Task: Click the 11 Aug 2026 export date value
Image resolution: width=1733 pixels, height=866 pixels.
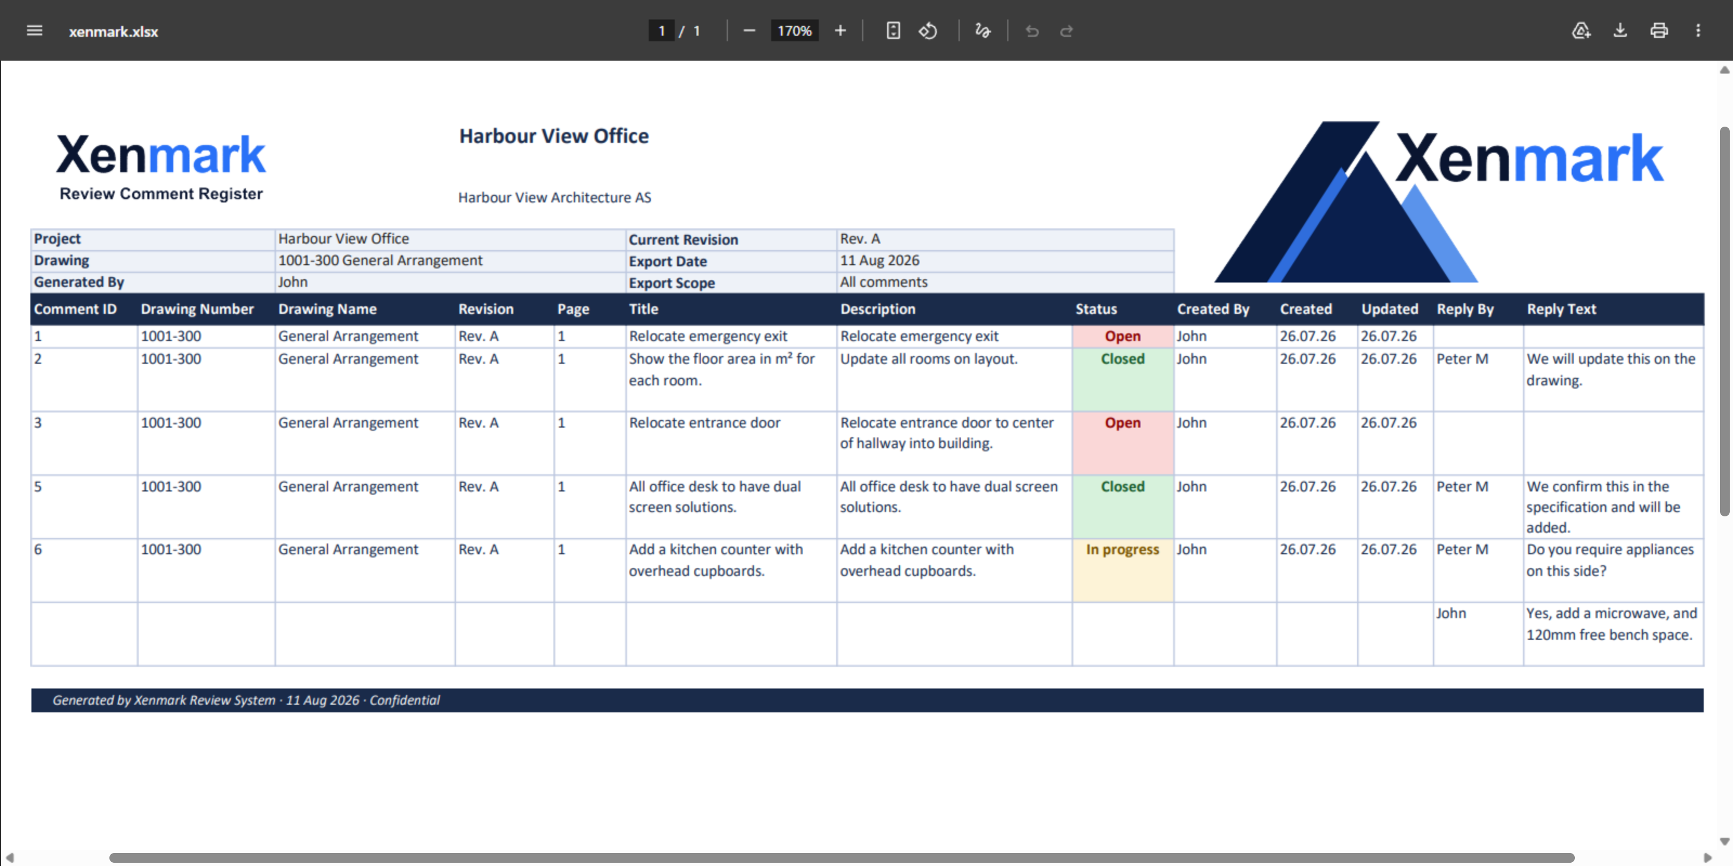Action: click(879, 260)
